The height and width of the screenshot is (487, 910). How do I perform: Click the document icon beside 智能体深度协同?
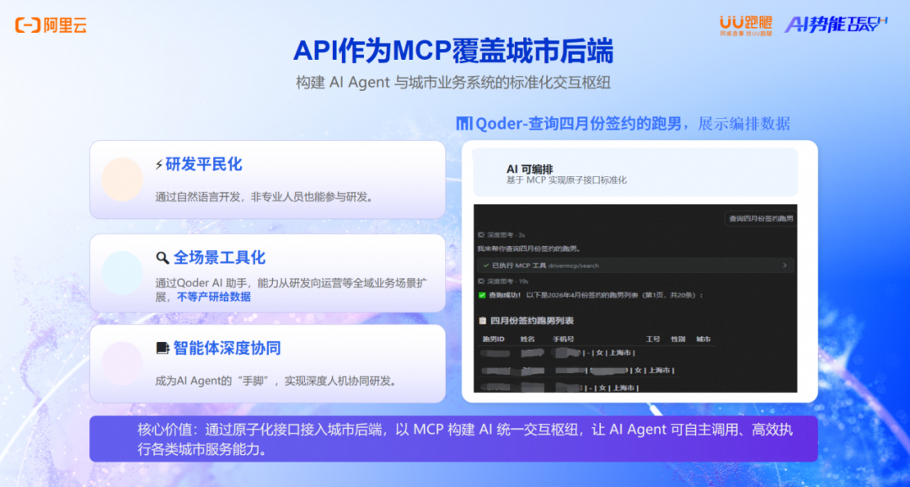pos(163,348)
